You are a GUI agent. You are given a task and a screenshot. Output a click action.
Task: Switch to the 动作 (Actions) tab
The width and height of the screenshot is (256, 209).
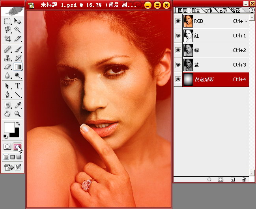tap(207, 10)
